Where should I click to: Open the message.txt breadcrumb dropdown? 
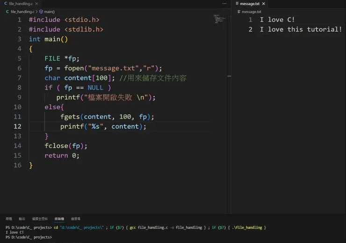(x=251, y=11)
